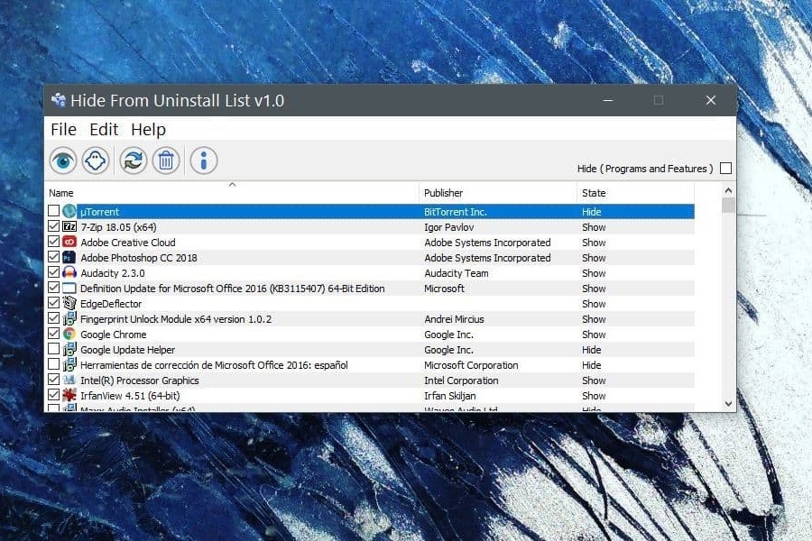Sort by the Publisher column header

[497, 193]
